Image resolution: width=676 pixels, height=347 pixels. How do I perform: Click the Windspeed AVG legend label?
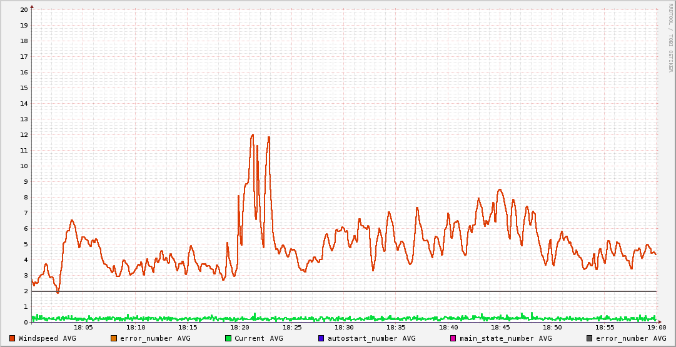click(x=47, y=338)
